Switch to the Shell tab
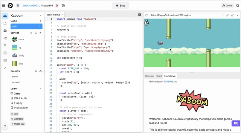This screenshot has width=241, height=133. 159,76
